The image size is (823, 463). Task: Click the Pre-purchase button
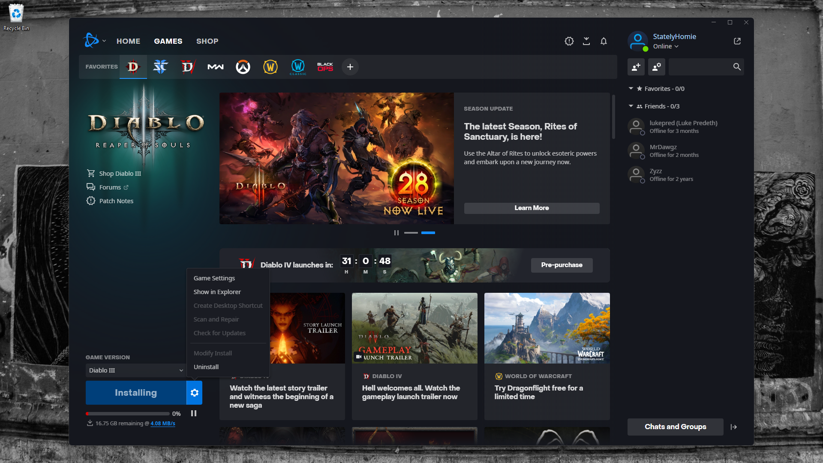pyautogui.click(x=562, y=265)
